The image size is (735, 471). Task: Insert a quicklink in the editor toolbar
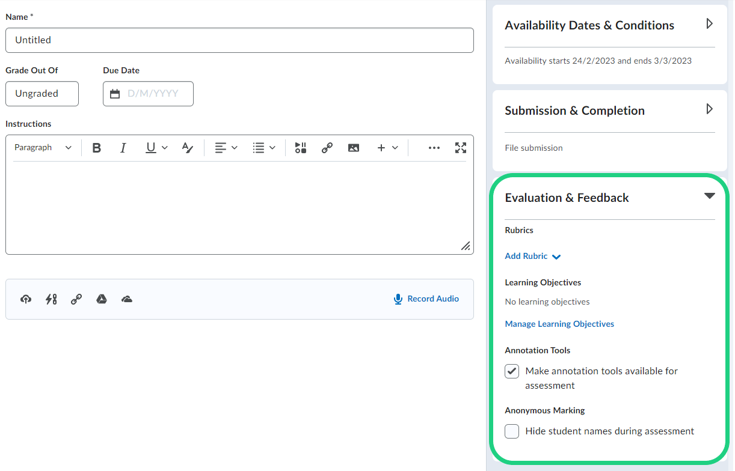pyautogui.click(x=327, y=148)
